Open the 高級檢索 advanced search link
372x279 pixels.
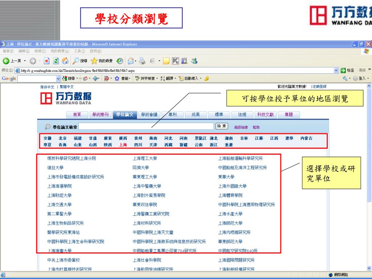click(x=241, y=128)
